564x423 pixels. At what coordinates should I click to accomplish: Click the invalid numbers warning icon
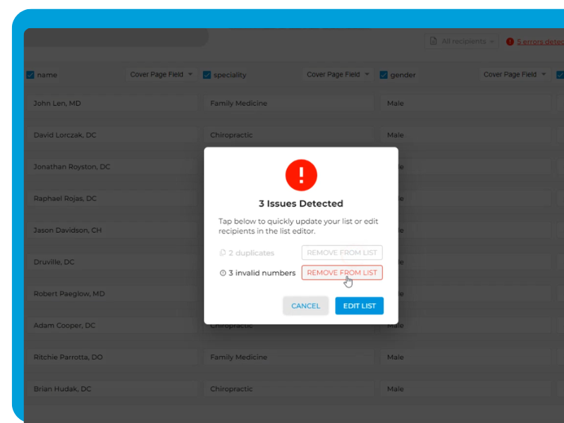point(223,273)
